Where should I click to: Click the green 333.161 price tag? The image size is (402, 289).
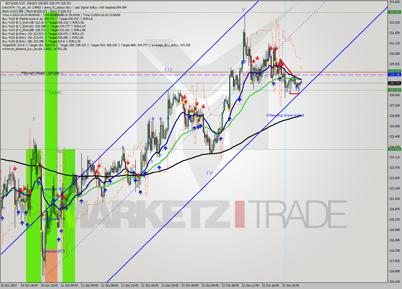click(x=394, y=12)
